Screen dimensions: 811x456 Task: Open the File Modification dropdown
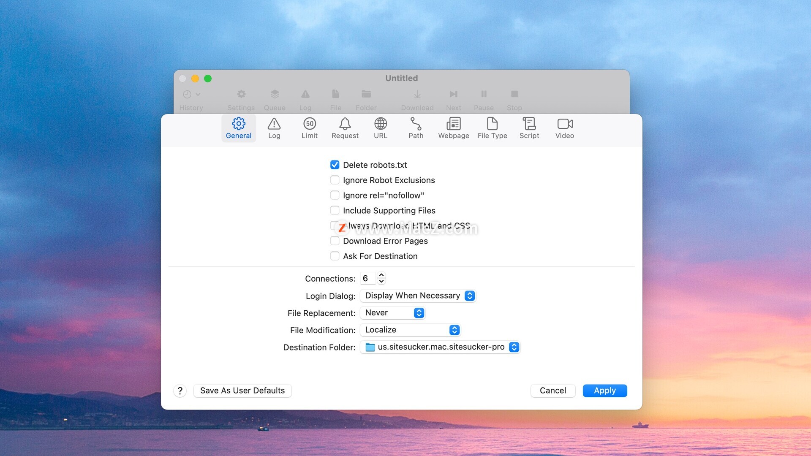point(410,330)
